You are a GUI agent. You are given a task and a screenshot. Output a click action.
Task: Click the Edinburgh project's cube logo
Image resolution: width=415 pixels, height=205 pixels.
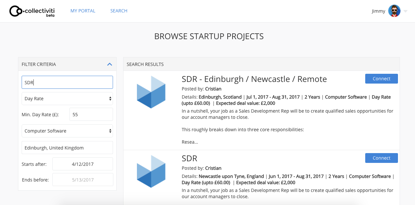(x=151, y=92)
